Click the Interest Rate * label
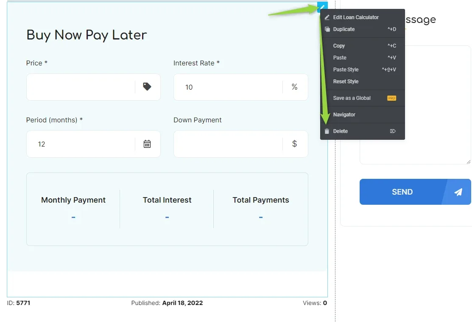The height and width of the screenshot is (322, 472). click(x=197, y=63)
